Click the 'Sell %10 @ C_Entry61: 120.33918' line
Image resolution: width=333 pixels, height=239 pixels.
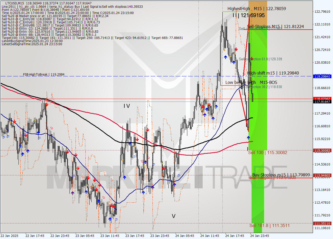51,22
